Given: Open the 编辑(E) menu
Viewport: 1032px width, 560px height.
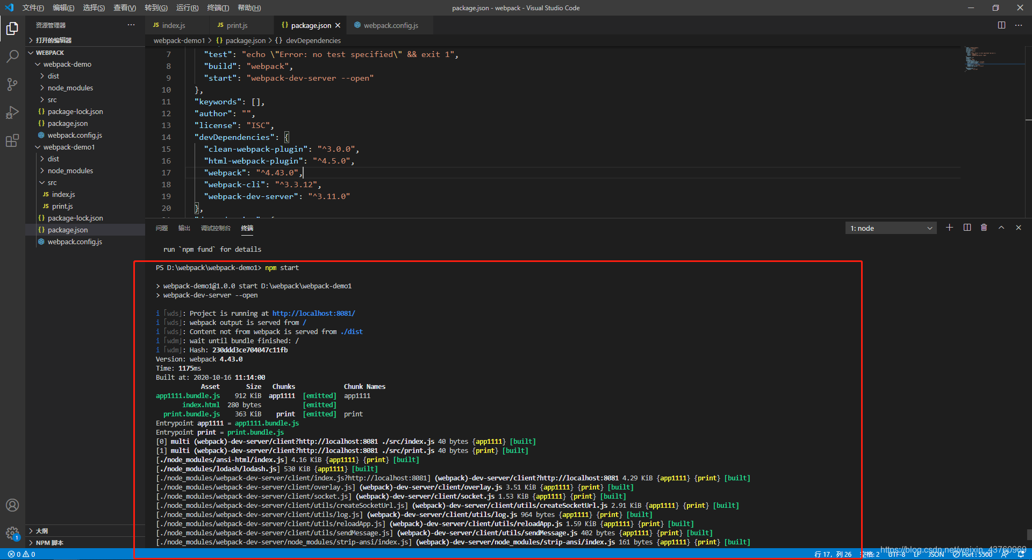Looking at the screenshot, I should 63,8.
